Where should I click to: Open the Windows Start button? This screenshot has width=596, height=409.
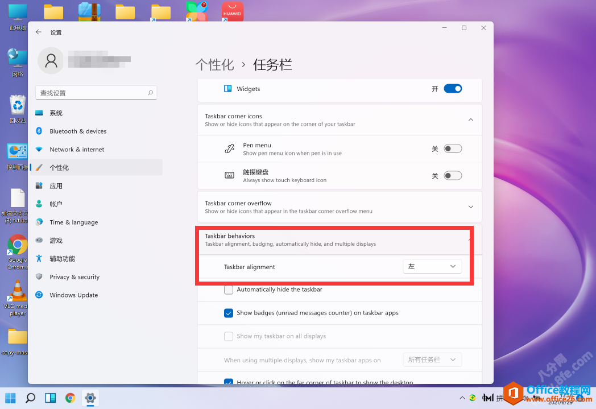coord(11,398)
